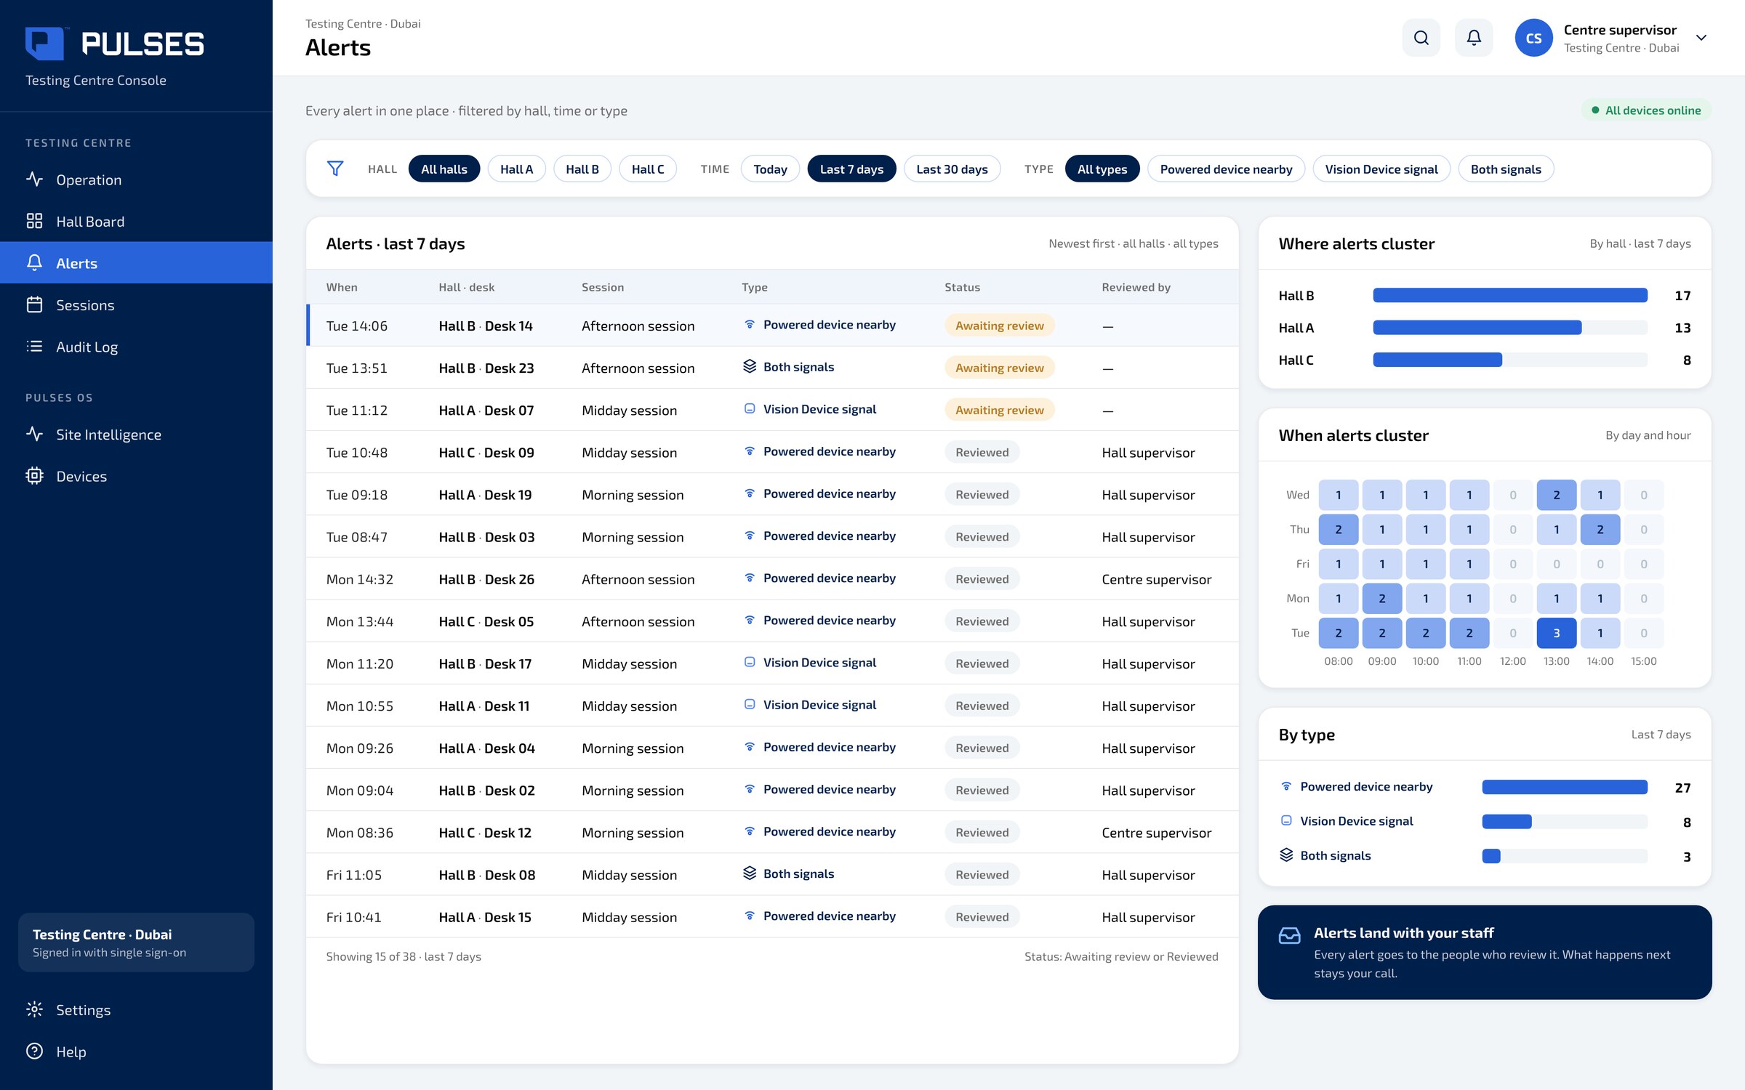Select the Last 30 days filter
Image resolution: width=1745 pixels, height=1090 pixels.
click(952, 169)
